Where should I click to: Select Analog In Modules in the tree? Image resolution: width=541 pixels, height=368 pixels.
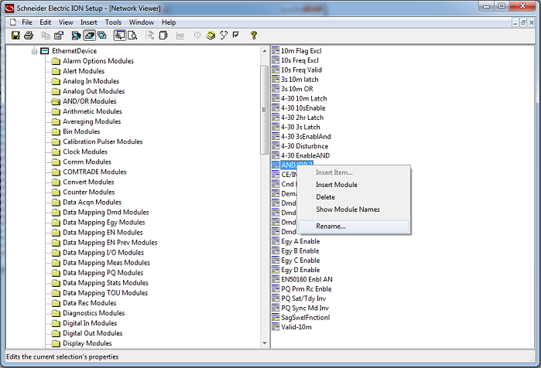click(91, 81)
